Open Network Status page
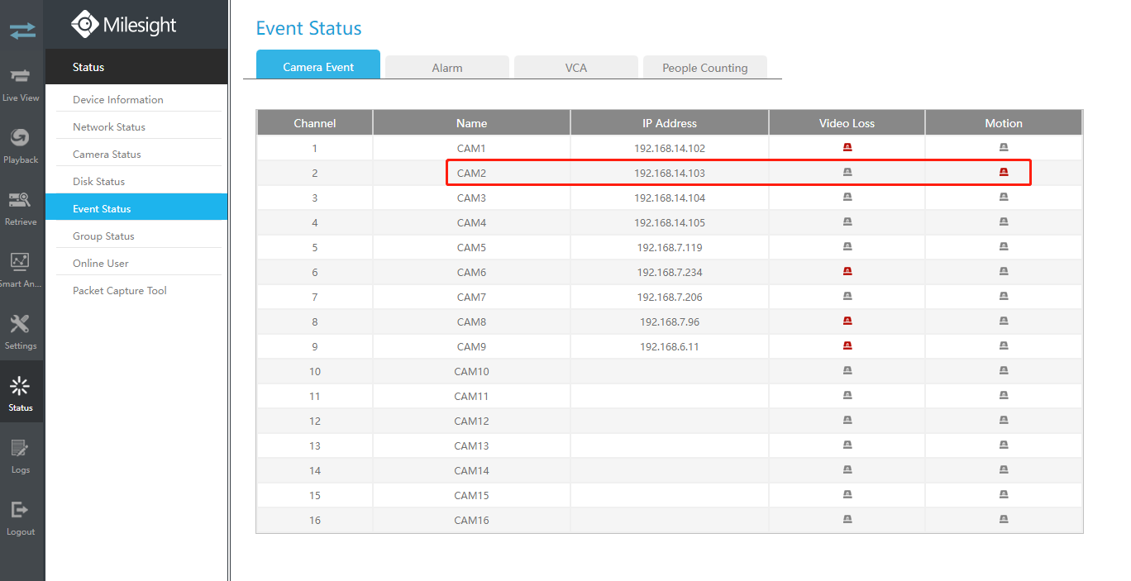1131x581 pixels. pos(109,126)
